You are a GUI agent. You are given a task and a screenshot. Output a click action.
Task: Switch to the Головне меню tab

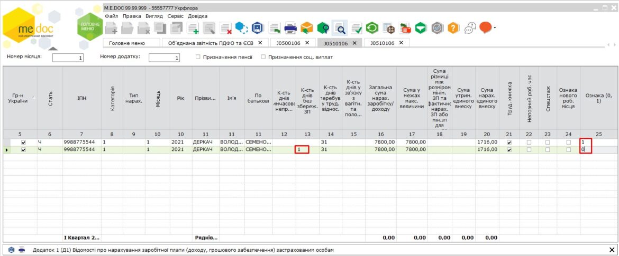coord(131,43)
